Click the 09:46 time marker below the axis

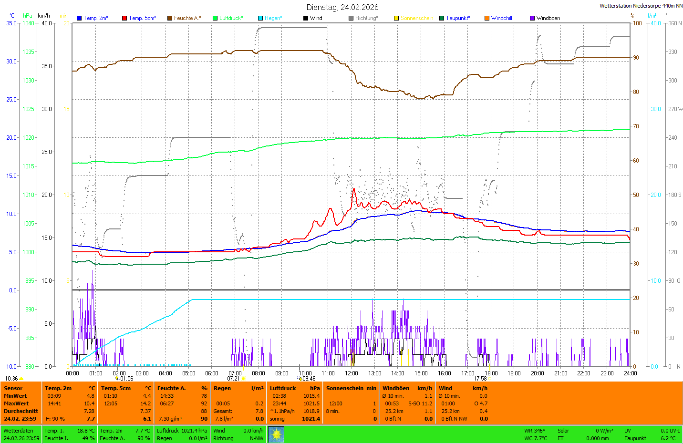click(309, 379)
